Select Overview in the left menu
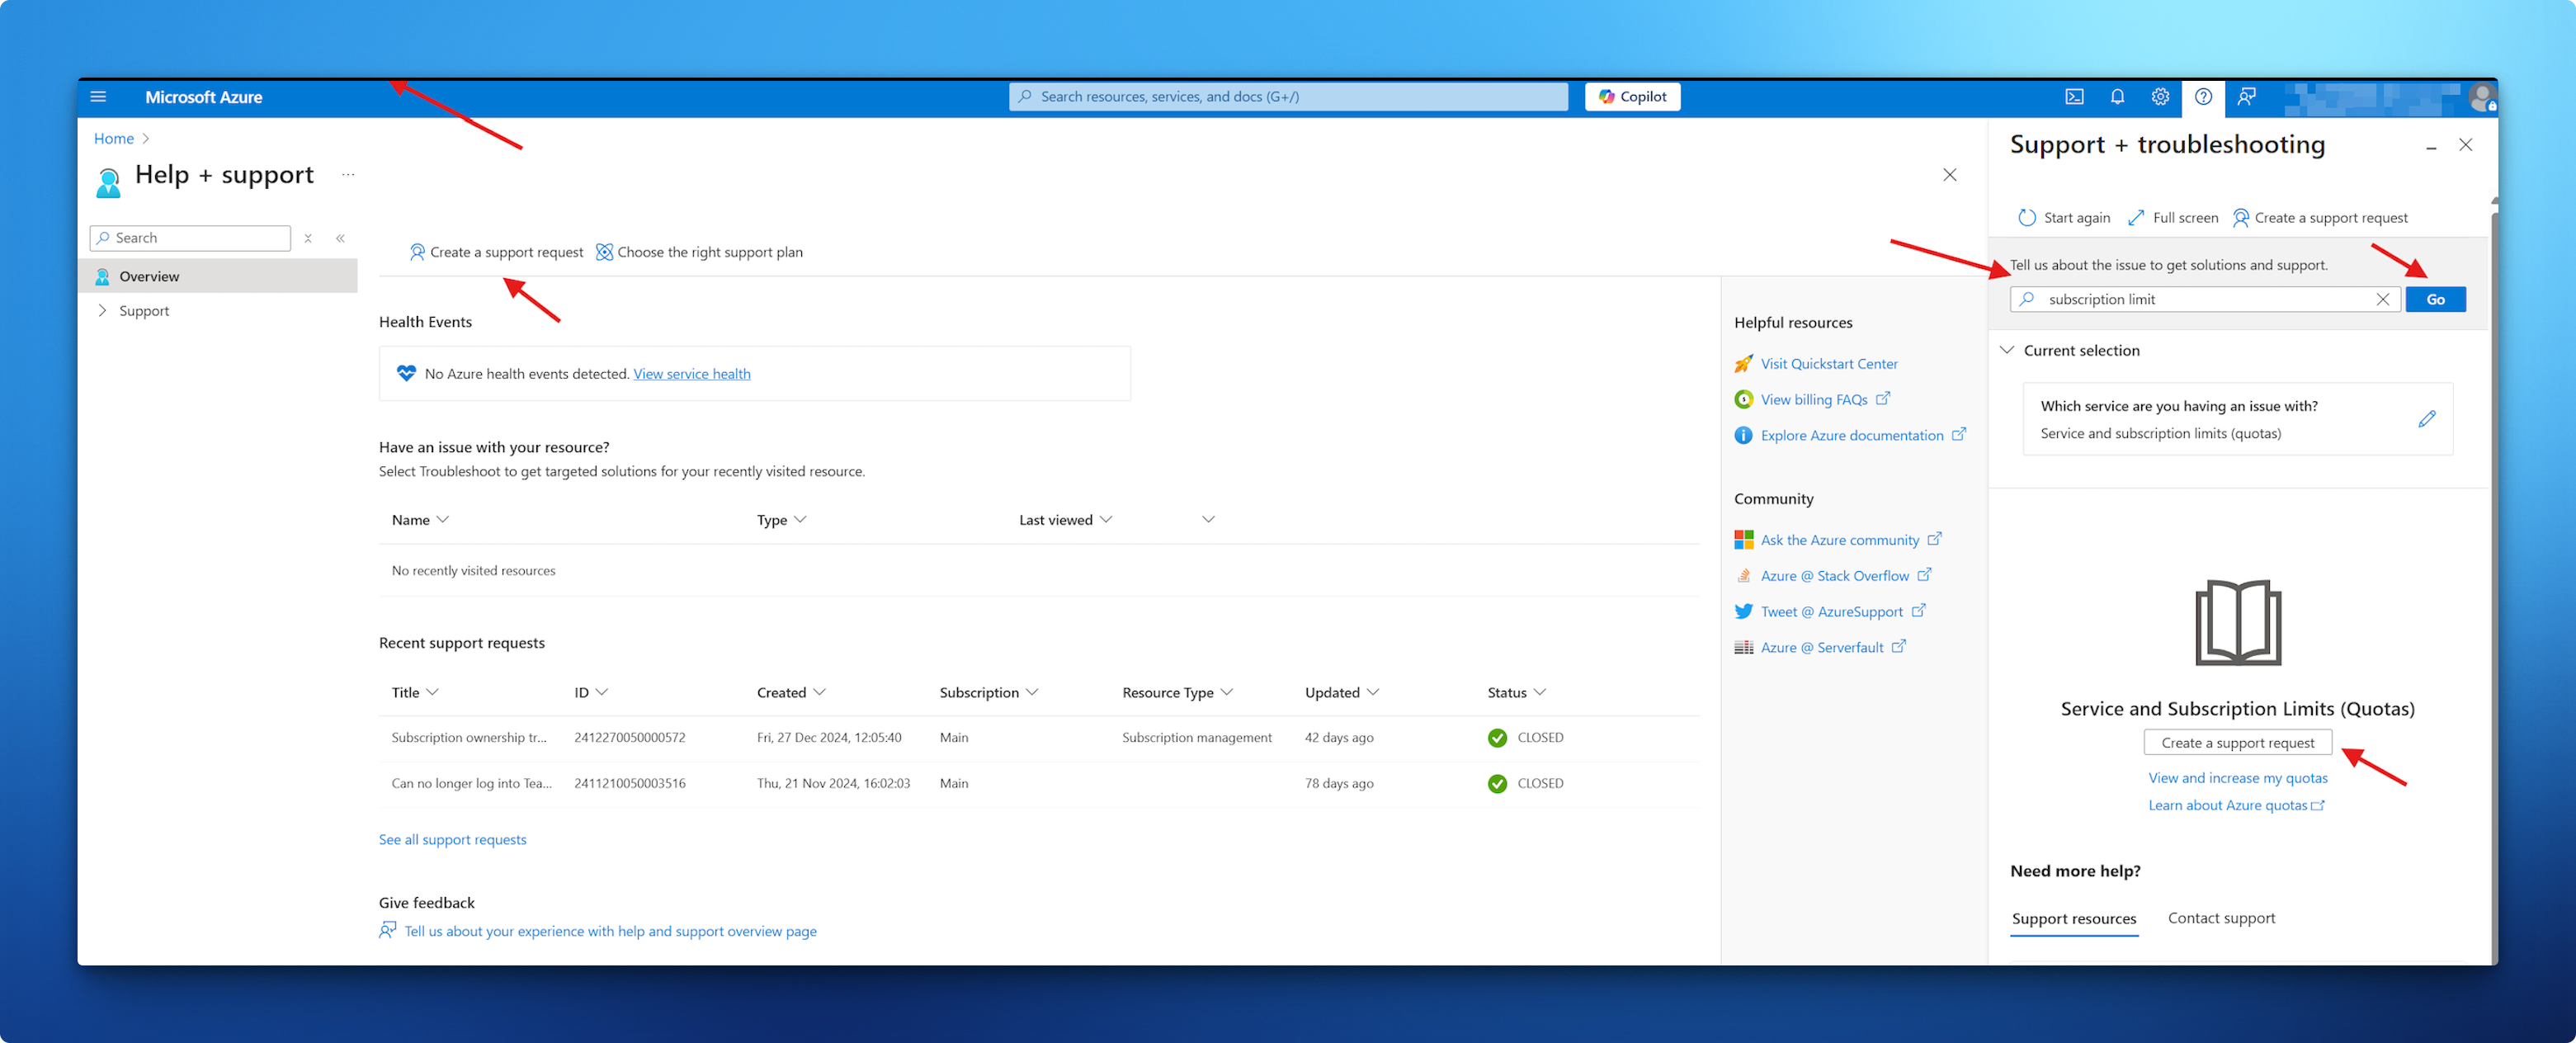 pyautogui.click(x=149, y=277)
